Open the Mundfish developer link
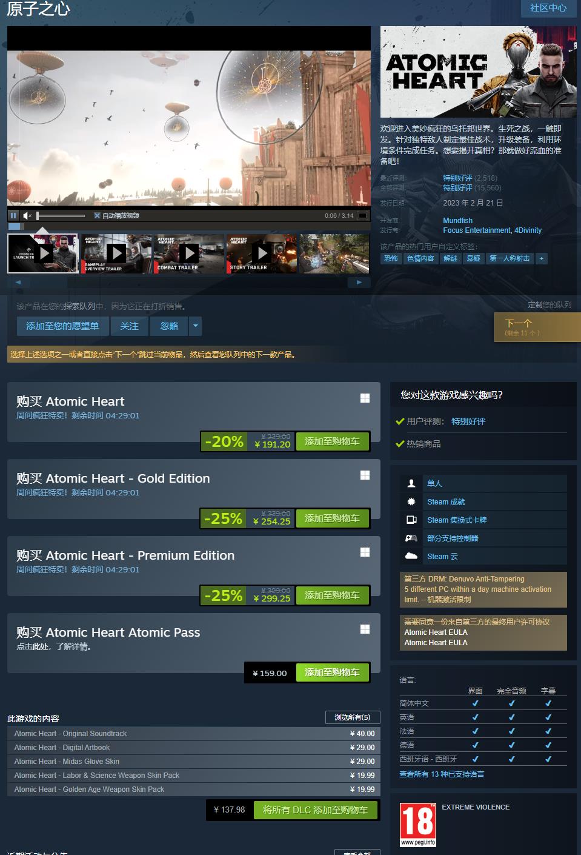The image size is (581, 855). [457, 221]
